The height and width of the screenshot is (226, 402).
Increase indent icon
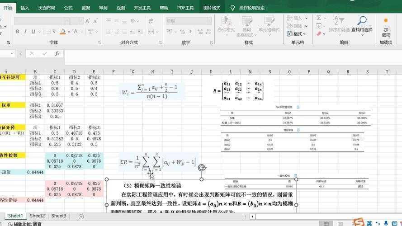140,32
